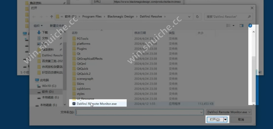Open help with blue question mark
273x129 pixels.
pos(250,26)
